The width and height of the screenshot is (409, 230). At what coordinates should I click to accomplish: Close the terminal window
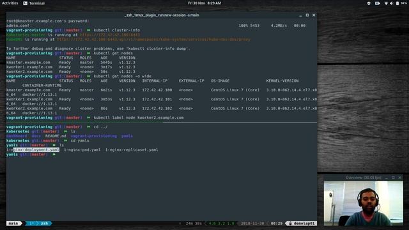click(x=314, y=15)
